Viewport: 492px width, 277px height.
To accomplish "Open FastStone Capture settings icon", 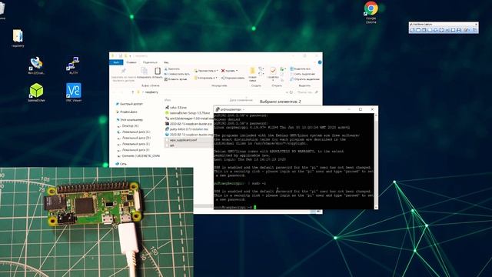I will pos(474,30).
